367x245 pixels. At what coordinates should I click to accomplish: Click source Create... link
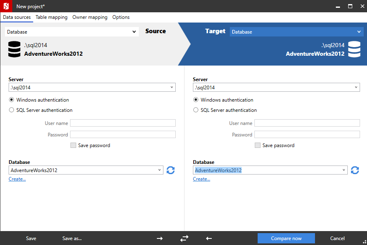17,179
